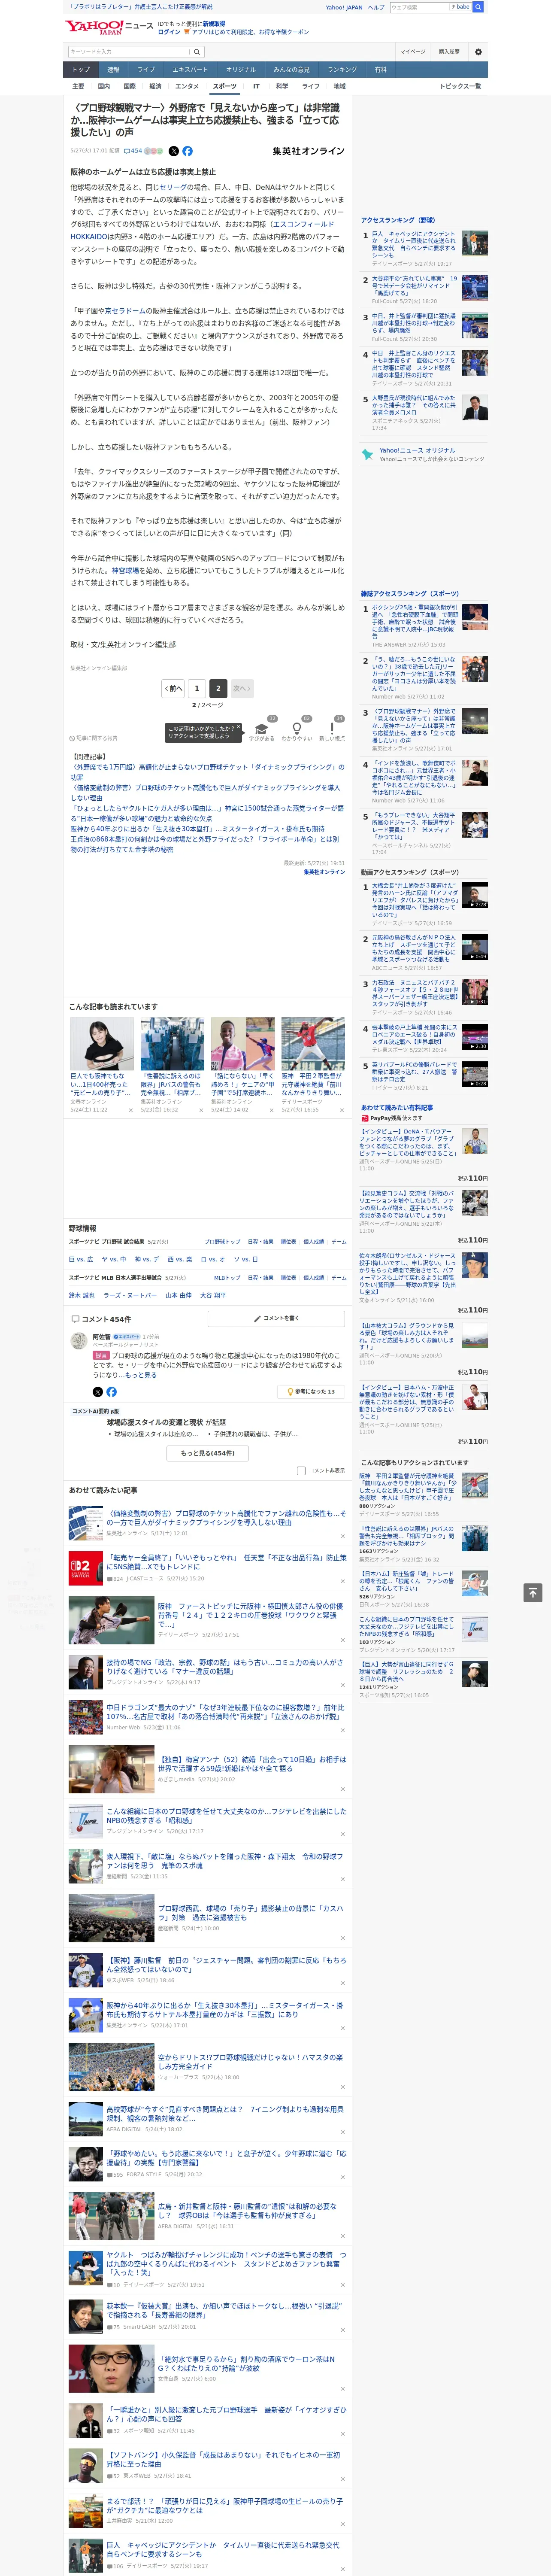Viewport: 551px width, 2576px height.
Task: Click the comment count 454 icon
Action: [x=132, y=151]
